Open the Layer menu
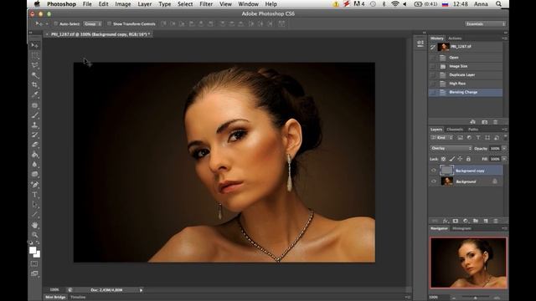Image resolution: width=536 pixels, height=301 pixels. point(145,4)
